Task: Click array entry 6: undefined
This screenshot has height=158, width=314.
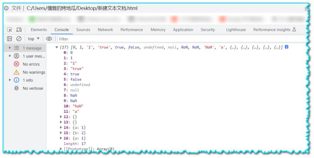Action: [x=77, y=85]
